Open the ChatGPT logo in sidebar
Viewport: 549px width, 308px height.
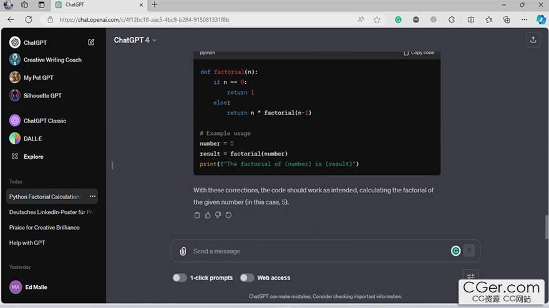[15, 42]
